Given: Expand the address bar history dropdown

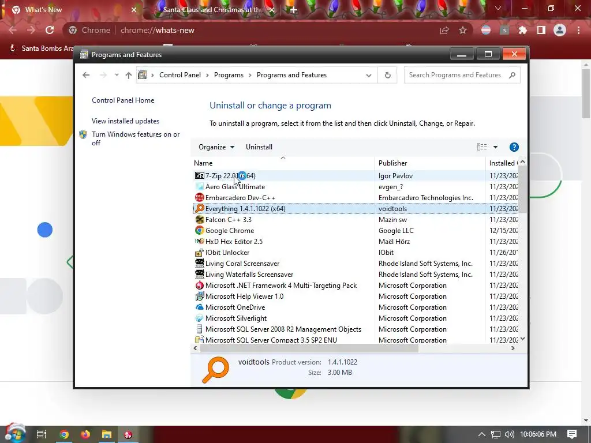Looking at the screenshot, I should click(369, 75).
